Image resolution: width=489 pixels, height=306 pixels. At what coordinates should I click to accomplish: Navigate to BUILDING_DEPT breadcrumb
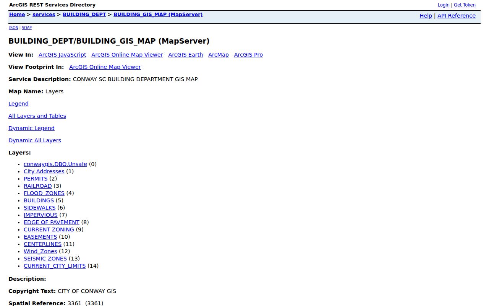[84, 15]
